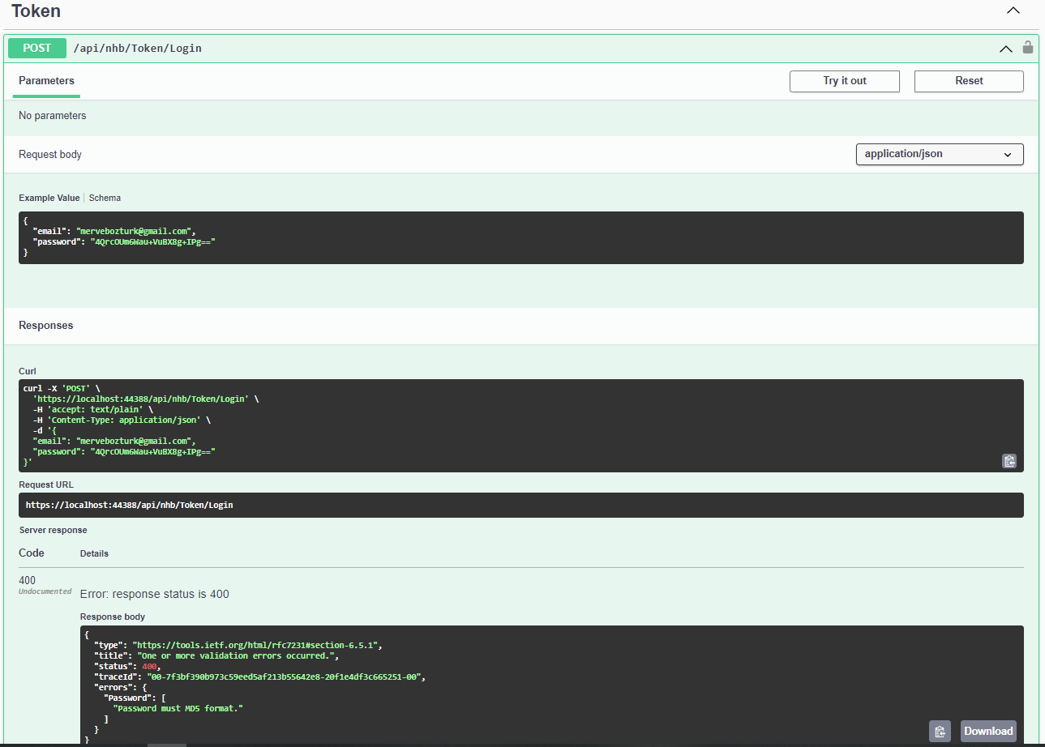Open the authorization dialog via padlock icon
The image size is (1045, 747).
coord(1027,48)
